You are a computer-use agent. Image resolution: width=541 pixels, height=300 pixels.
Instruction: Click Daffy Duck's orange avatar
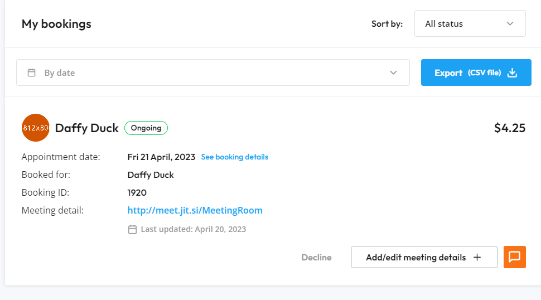point(36,128)
